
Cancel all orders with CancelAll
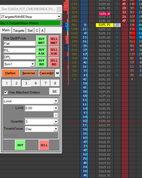click(x=47, y=73)
